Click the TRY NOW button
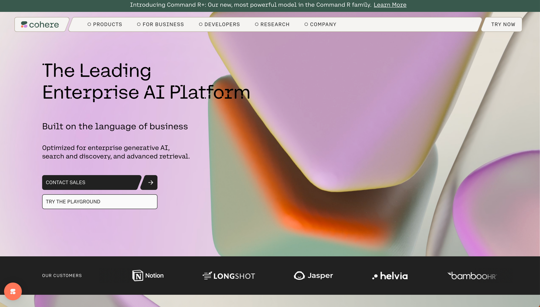 click(x=503, y=24)
